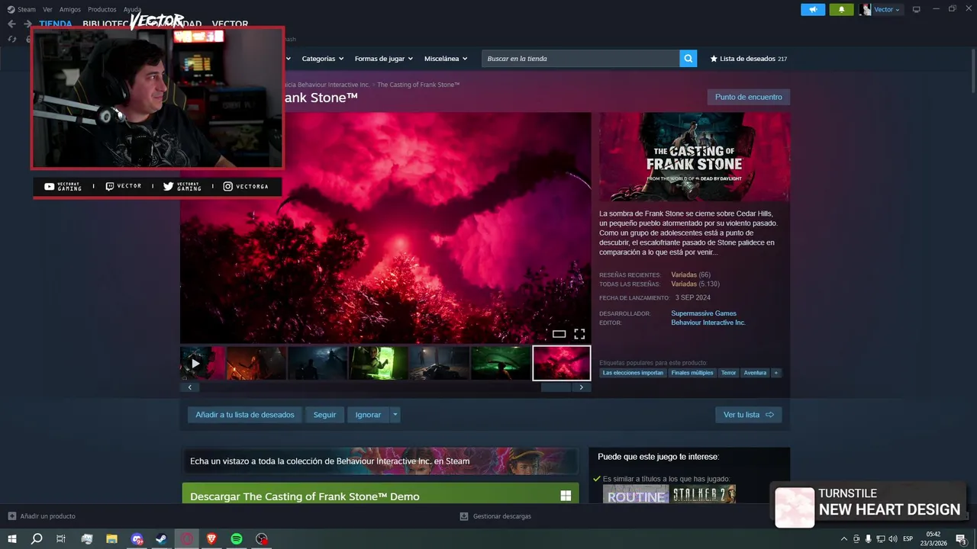The image size is (977, 549).
Task: Open Opera GX from the taskbar
Action: (x=187, y=539)
